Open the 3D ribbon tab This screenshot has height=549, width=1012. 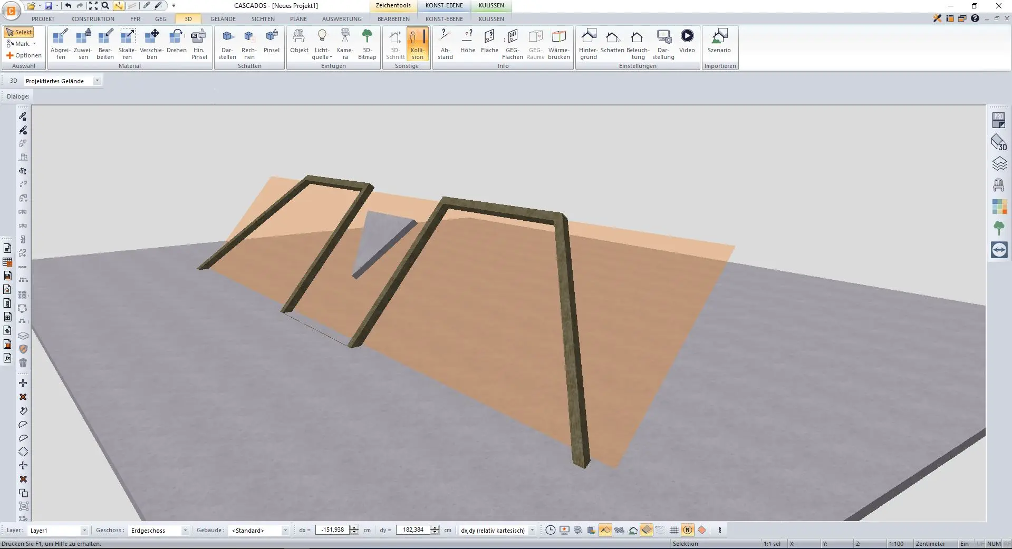pyautogui.click(x=188, y=19)
